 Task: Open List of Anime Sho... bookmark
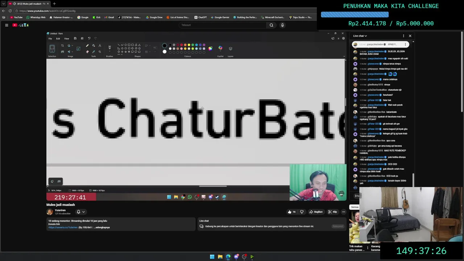tap(178, 17)
